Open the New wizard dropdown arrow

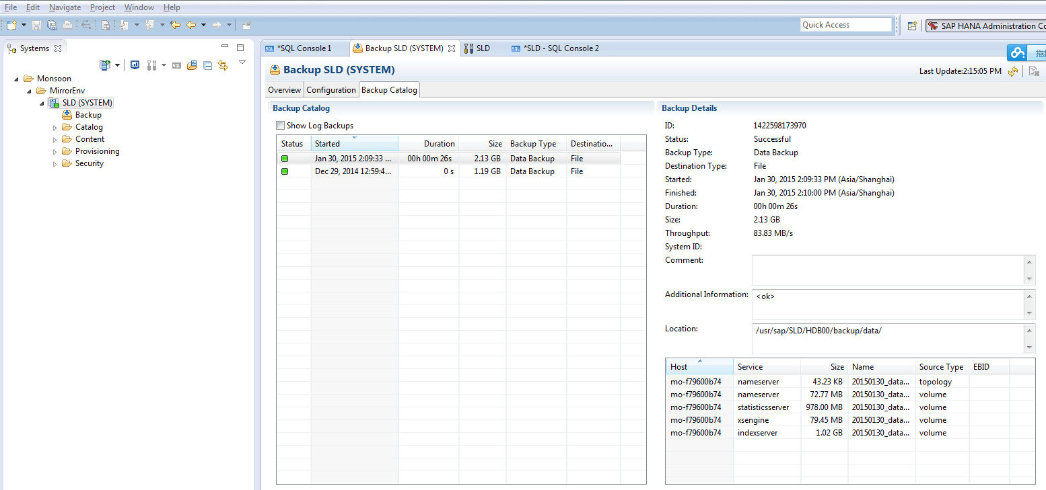[24, 25]
